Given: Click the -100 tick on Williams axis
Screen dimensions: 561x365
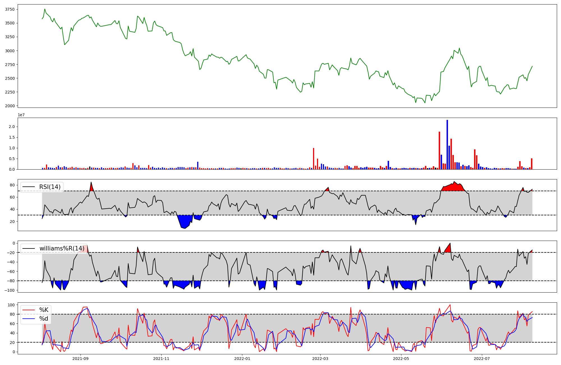Looking at the screenshot, I should [x=9, y=290].
